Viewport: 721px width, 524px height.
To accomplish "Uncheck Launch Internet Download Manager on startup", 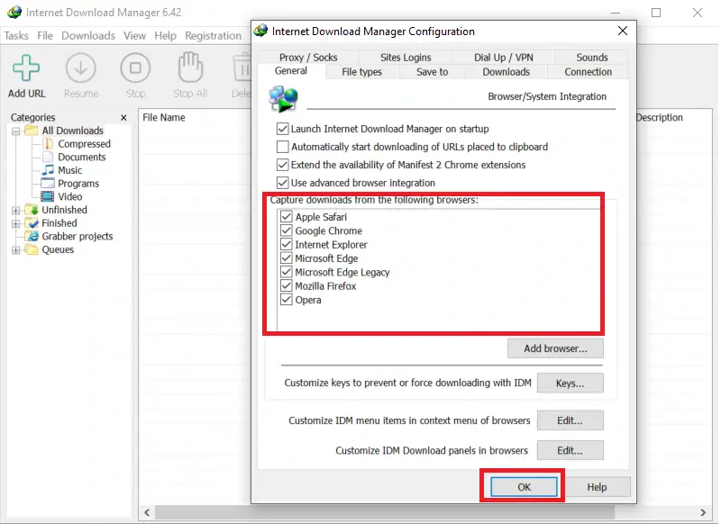I will coord(283,129).
